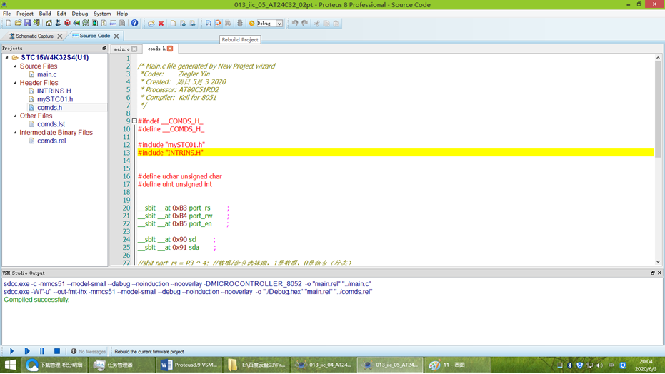Click the Copy toolbar icon
Image resolution: width=665 pixels, height=374 pixels.
pos(326,24)
